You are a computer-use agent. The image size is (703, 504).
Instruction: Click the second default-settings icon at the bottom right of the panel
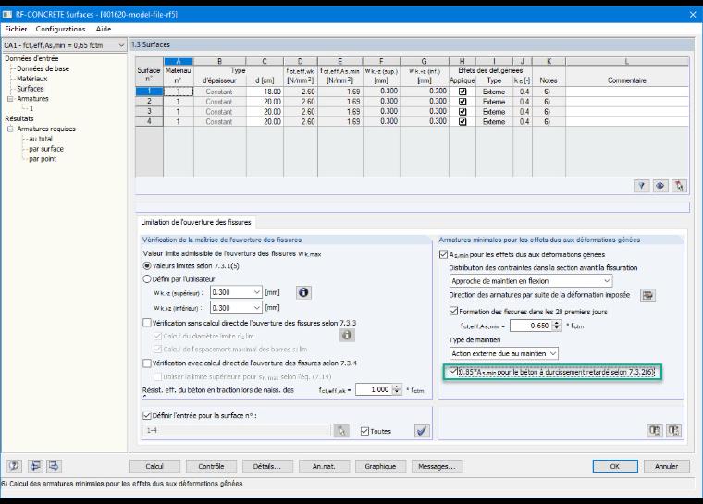673,431
